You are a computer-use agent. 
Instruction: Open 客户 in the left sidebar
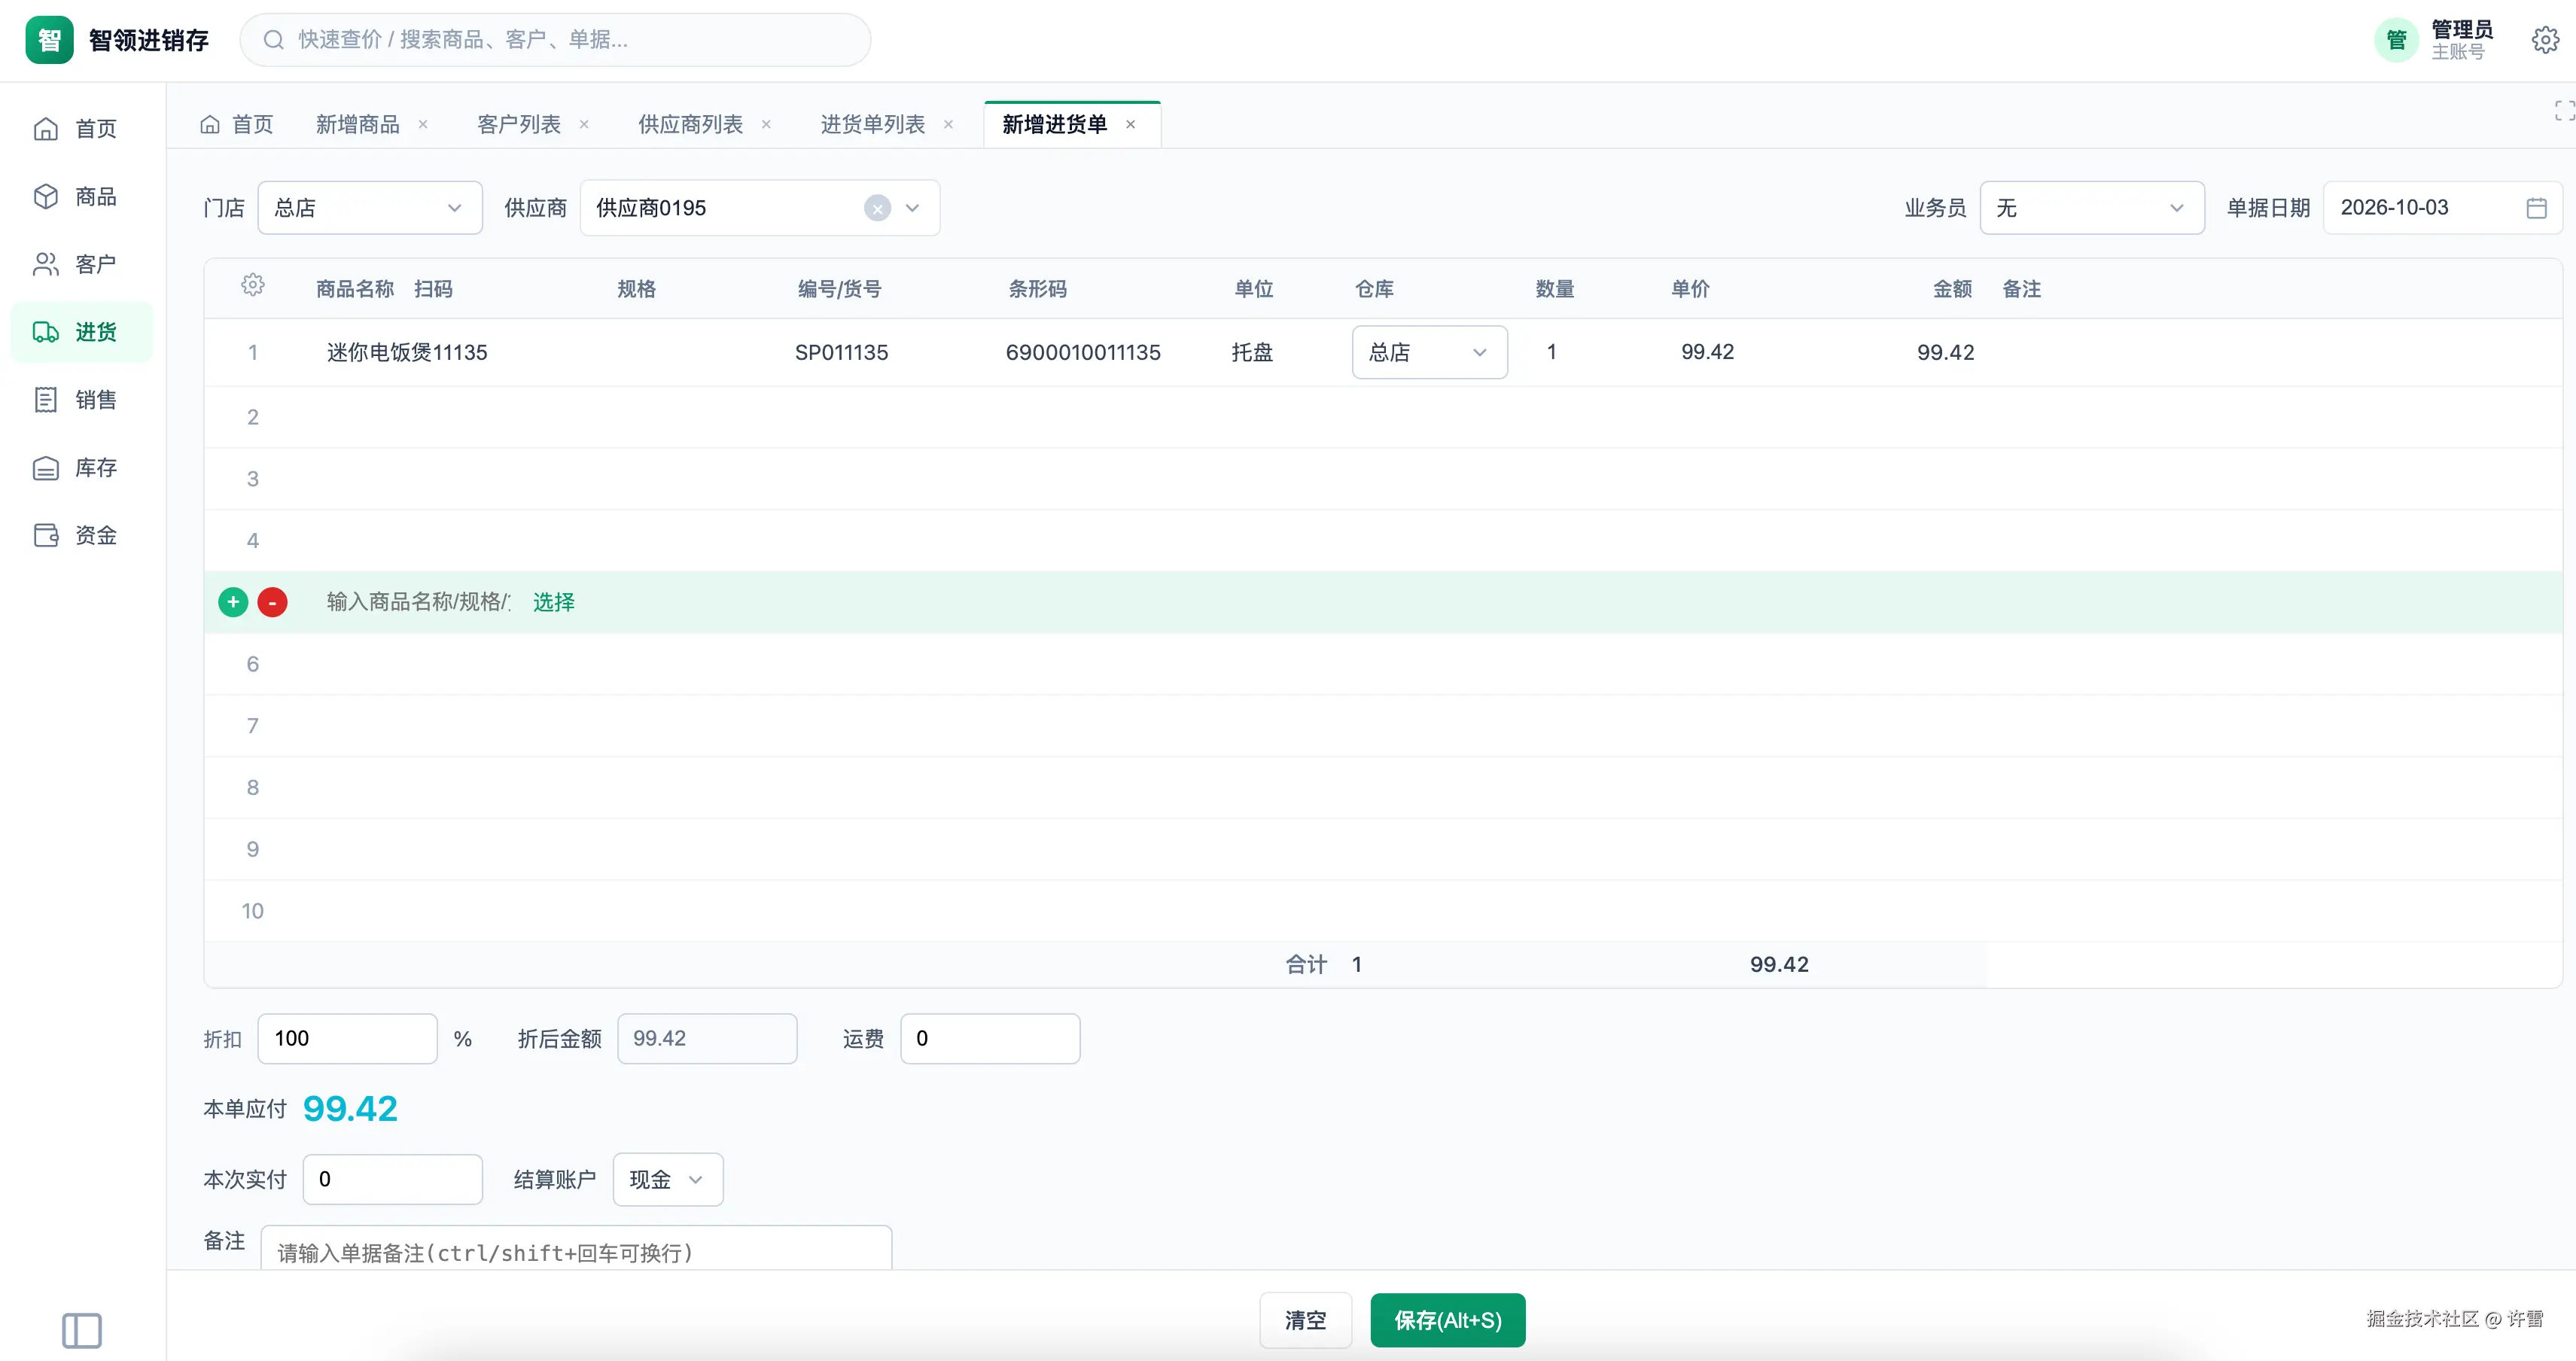click(x=82, y=264)
